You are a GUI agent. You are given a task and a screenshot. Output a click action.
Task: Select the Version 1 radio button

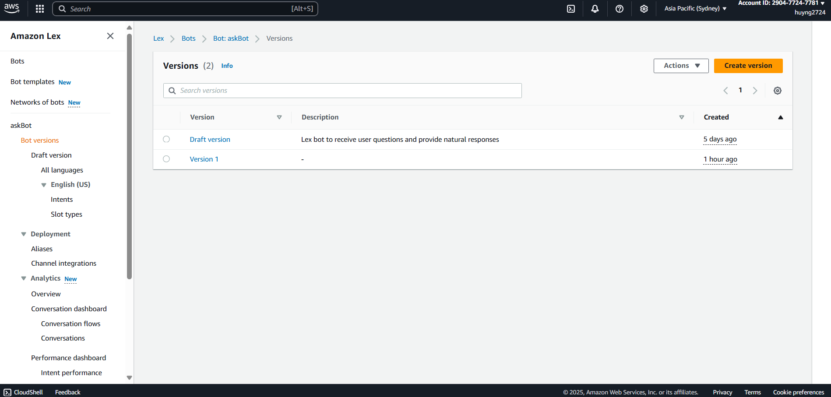(166, 159)
